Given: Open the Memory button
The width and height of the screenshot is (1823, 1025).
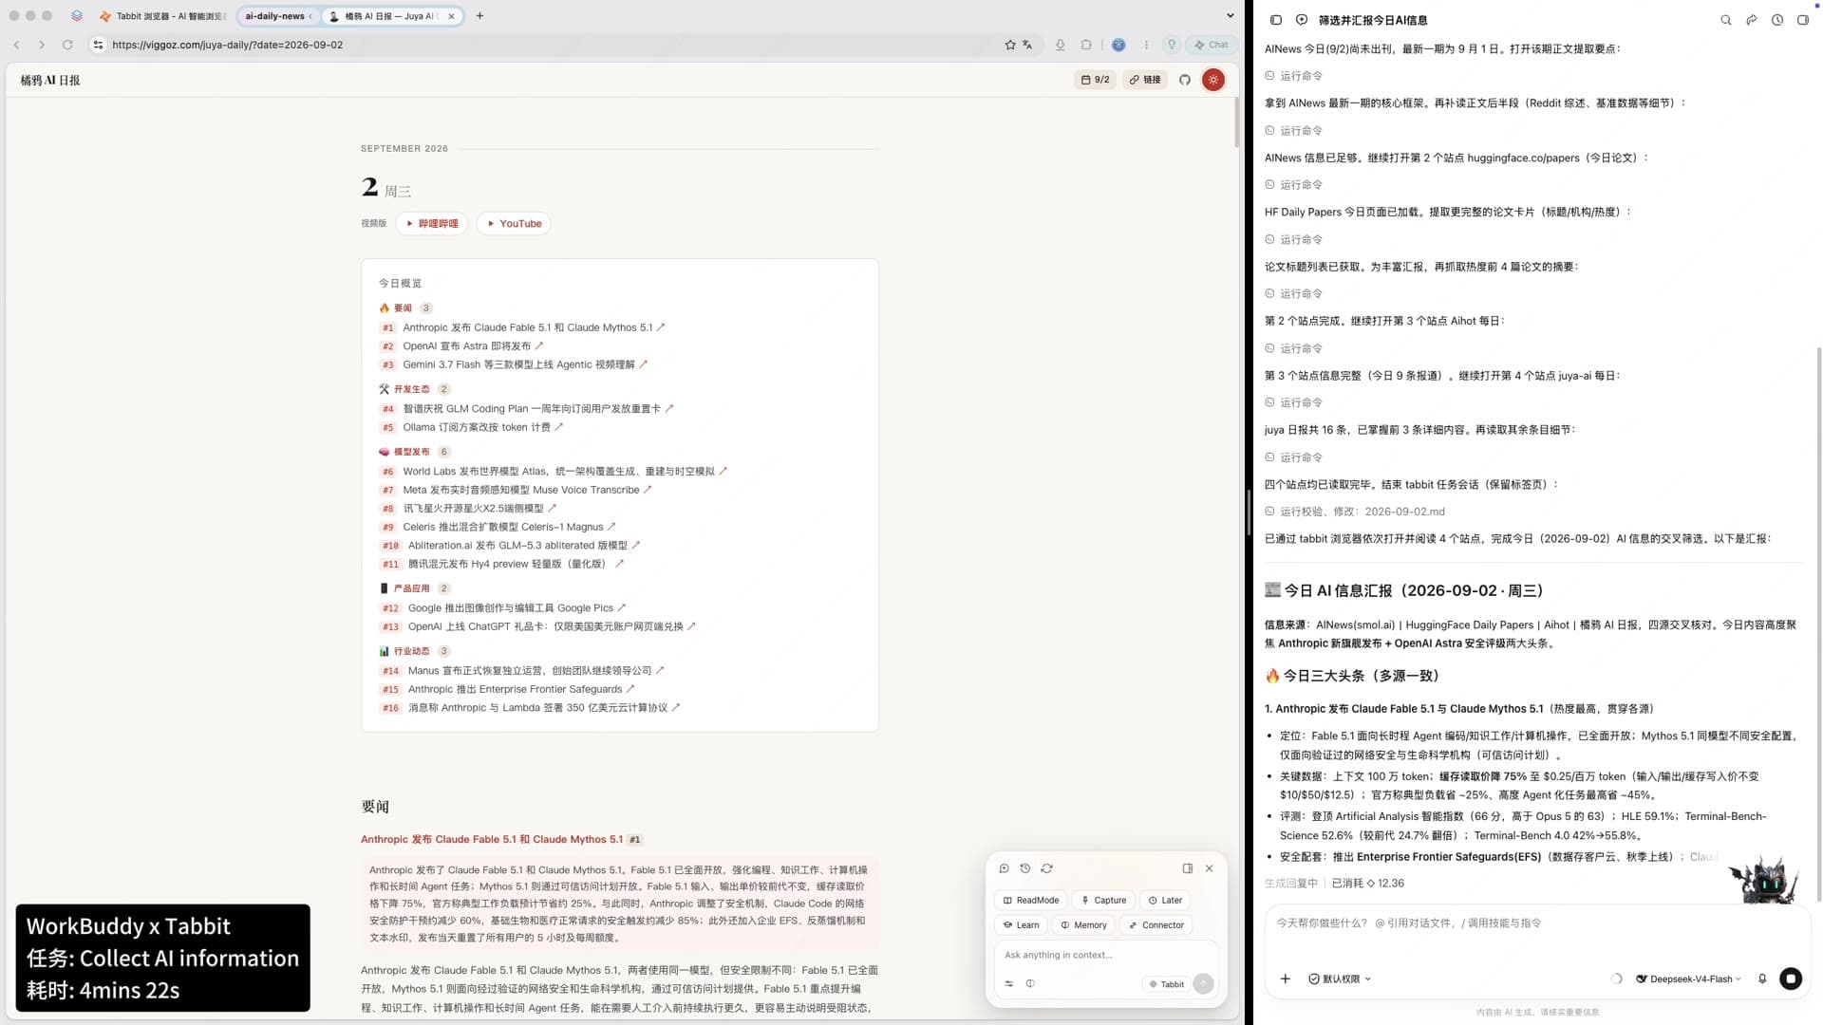Looking at the screenshot, I should (1084, 925).
